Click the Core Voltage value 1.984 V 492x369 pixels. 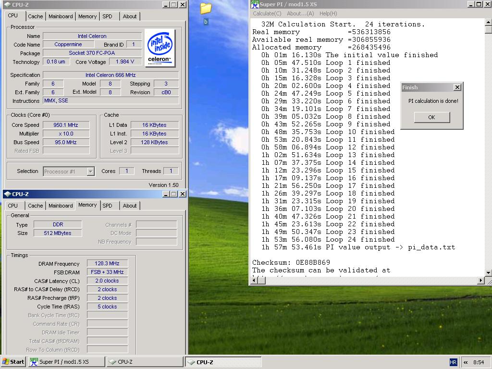tap(125, 61)
